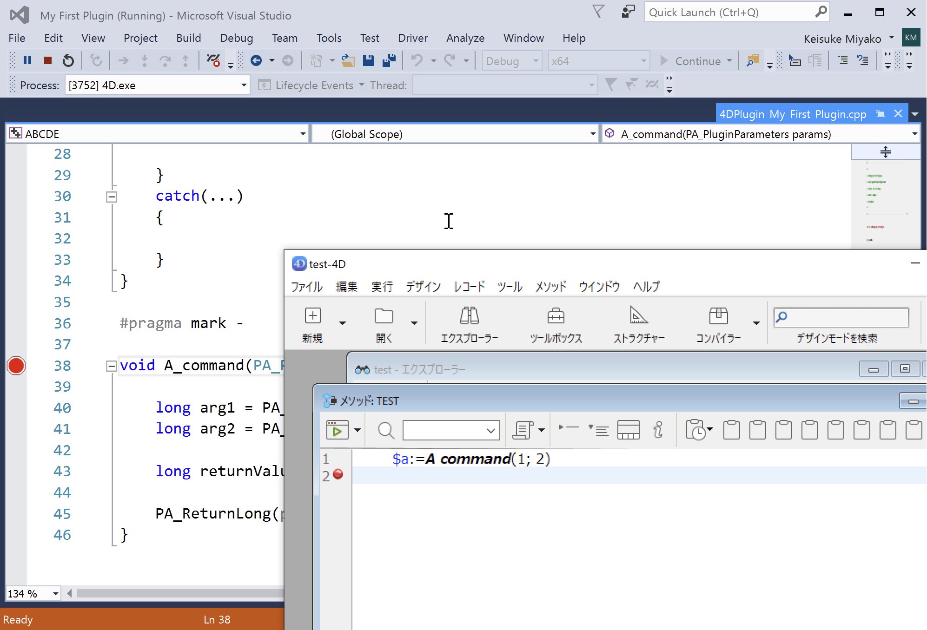
Task: Open the メソッド menu in test-4D
Action: pyautogui.click(x=551, y=287)
